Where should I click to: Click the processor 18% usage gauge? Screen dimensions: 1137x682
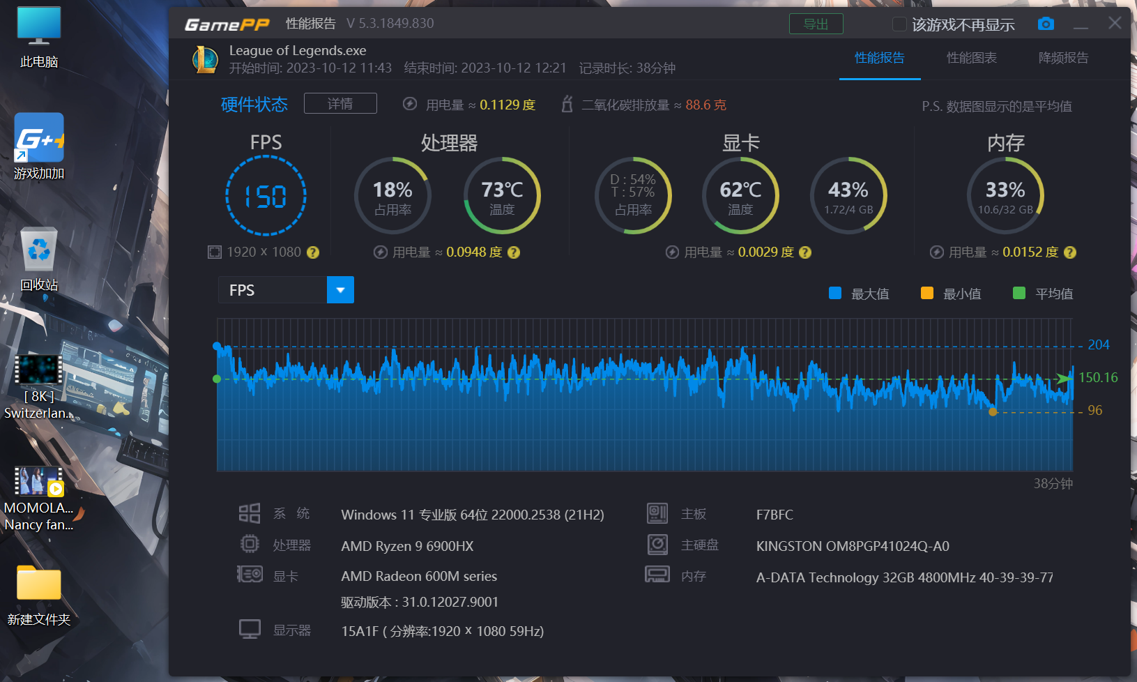pyautogui.click(x=392, y=196)
